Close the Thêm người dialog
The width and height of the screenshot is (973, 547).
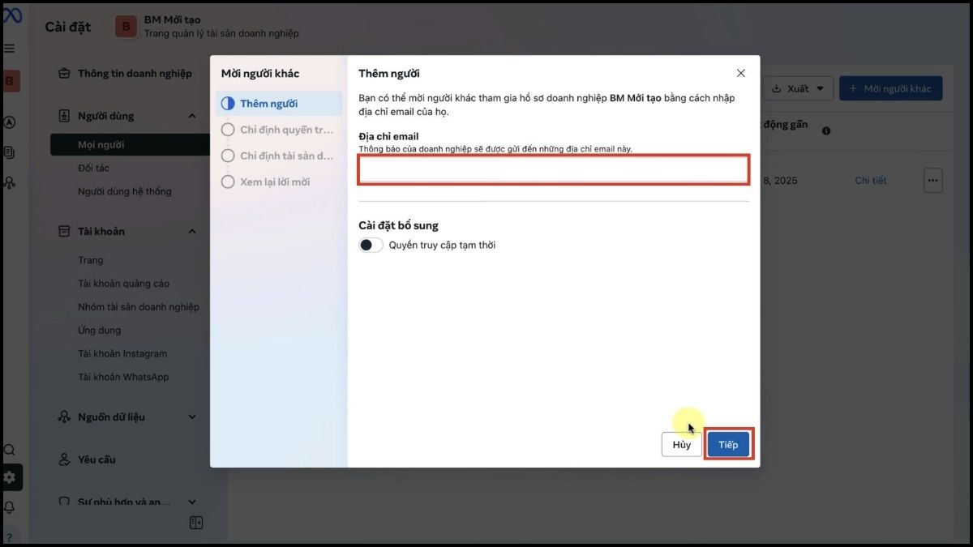click(740, 73)
